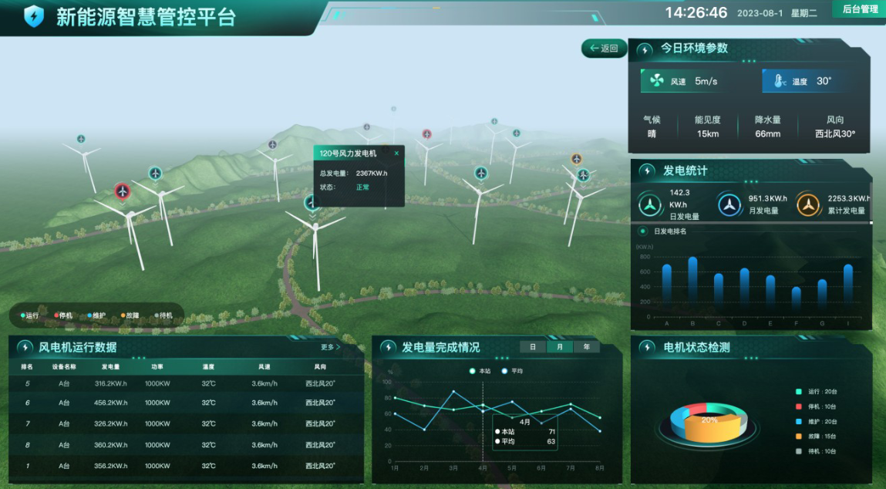The height and width of the screenshot is (489, 886).
Task: Click the temperature thermometer icon
Action: click(x=779, y=81)
